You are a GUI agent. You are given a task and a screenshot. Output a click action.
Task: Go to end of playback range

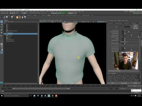click(140, 86)
